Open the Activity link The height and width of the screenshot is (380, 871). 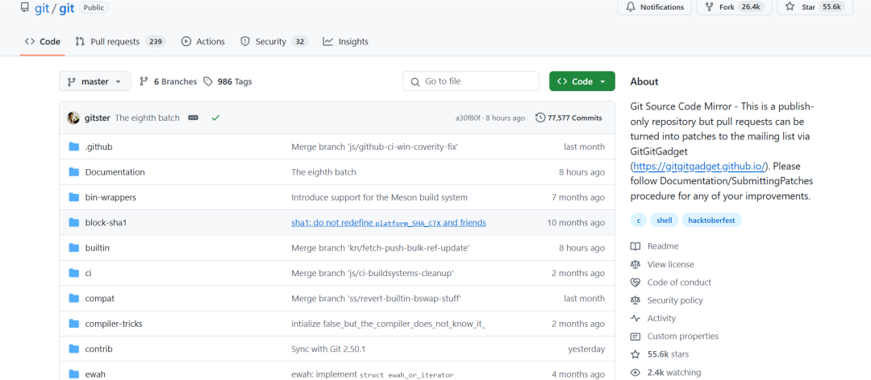(x=661, y=319)
